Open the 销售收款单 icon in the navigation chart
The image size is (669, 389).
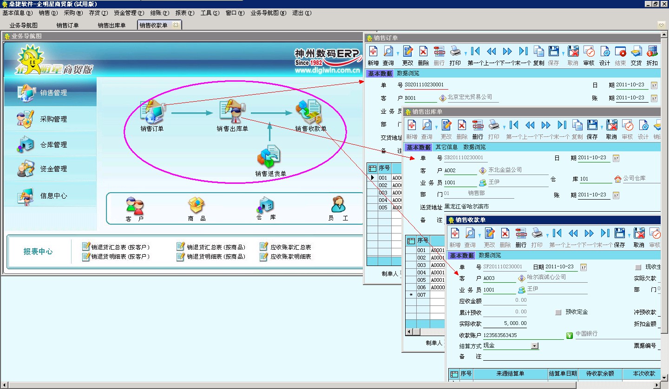[x=310, y=112]
